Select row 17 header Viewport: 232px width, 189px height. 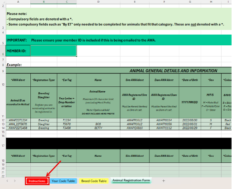point(3,144)
